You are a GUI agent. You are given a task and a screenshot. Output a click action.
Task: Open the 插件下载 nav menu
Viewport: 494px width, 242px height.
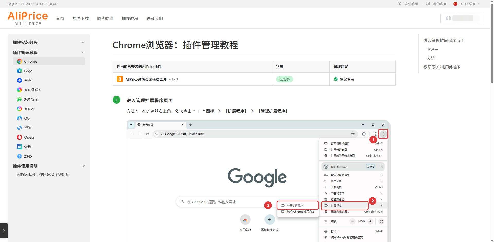click(80, 18)
